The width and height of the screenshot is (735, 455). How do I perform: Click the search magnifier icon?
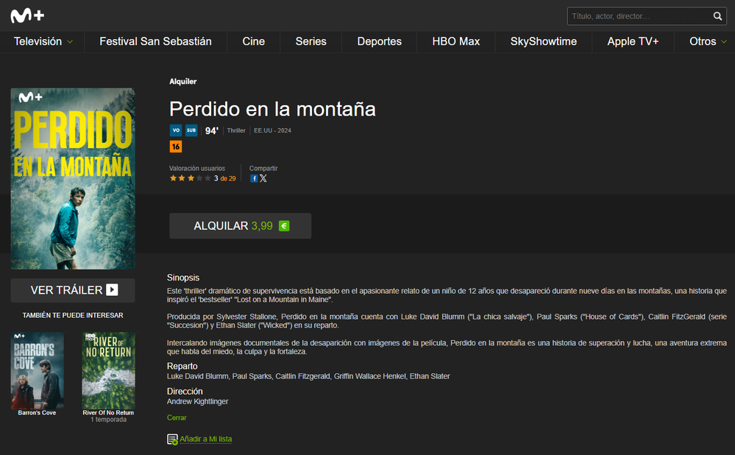(717, 15)
